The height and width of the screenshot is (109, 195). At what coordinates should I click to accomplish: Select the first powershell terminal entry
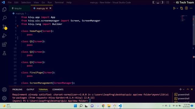(x=182, y=94)
